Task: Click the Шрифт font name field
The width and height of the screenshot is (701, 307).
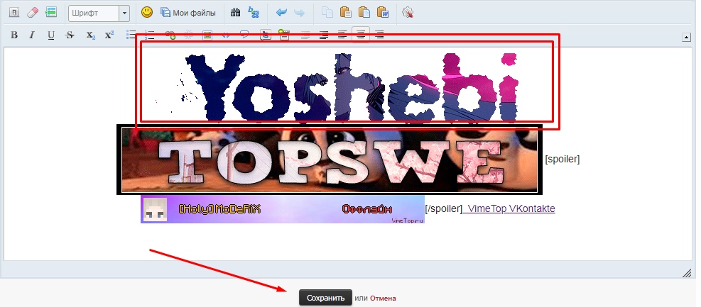Action: pos(94,13)
